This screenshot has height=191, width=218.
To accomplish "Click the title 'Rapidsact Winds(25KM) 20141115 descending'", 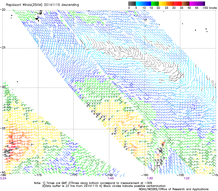I will pos(42,5).
